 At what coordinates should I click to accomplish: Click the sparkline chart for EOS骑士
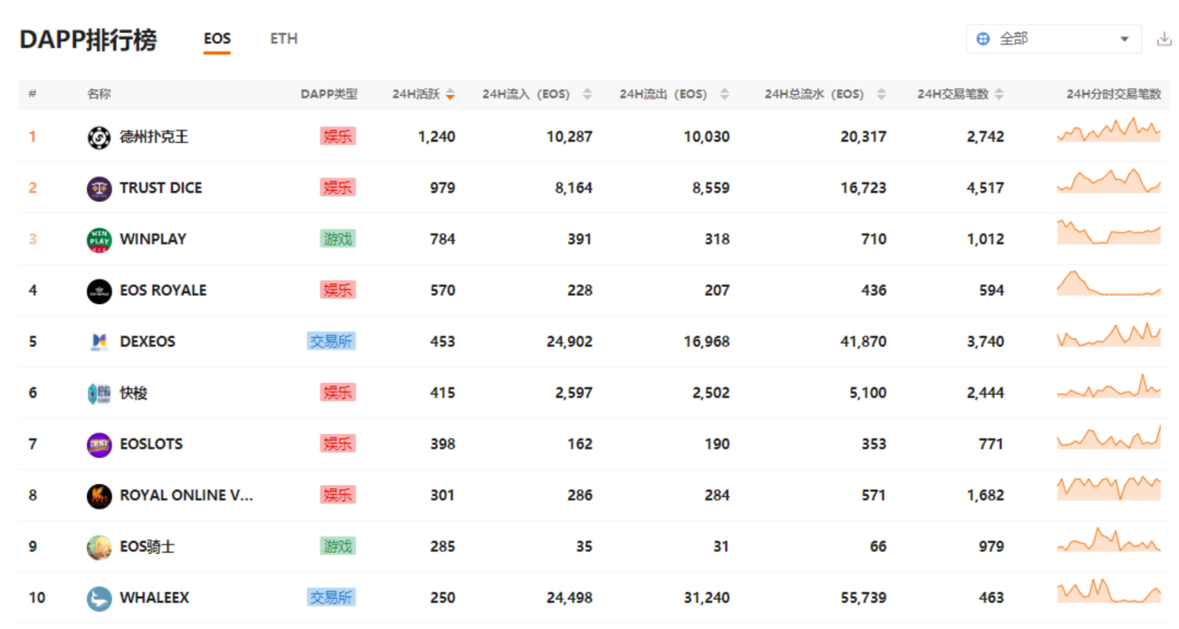(1108, 539)
